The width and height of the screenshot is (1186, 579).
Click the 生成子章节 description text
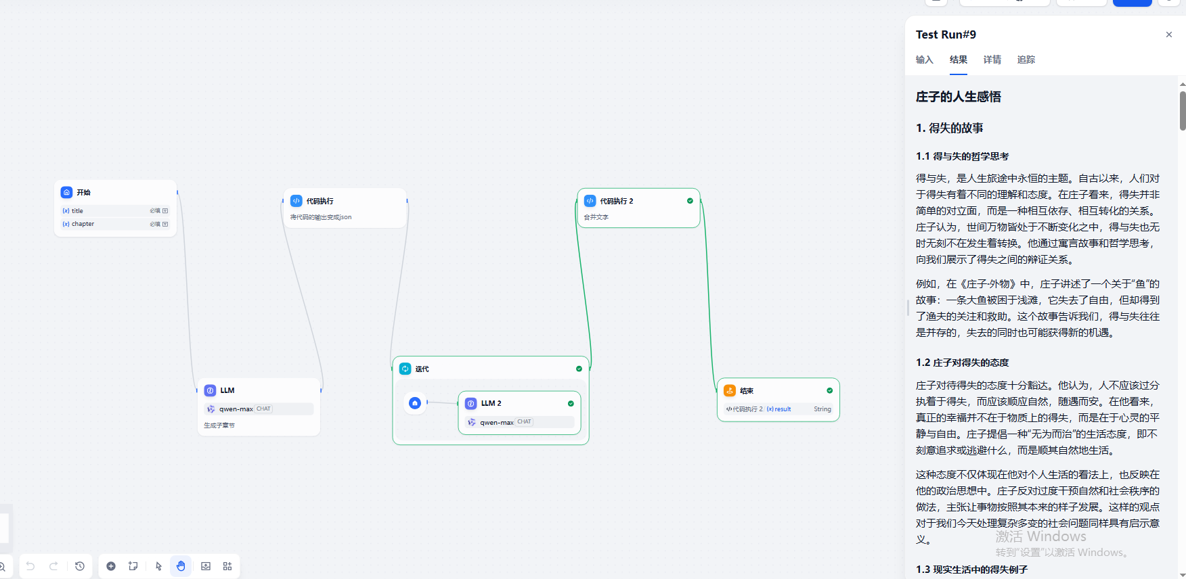(x=219, y=425)
